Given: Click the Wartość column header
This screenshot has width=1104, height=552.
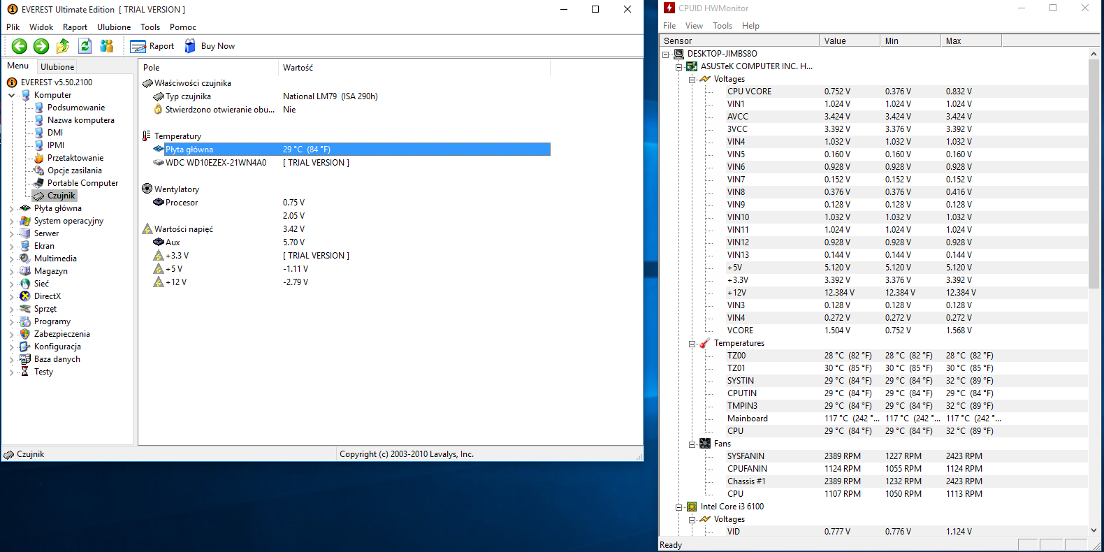Looking at the screenshot, I should 414,68.
